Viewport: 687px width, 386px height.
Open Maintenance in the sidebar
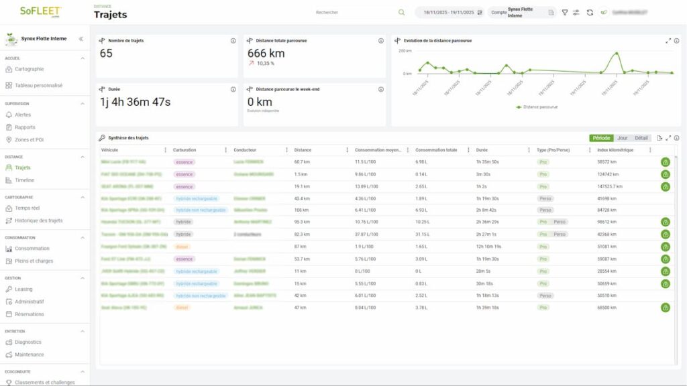coord(30,355)
